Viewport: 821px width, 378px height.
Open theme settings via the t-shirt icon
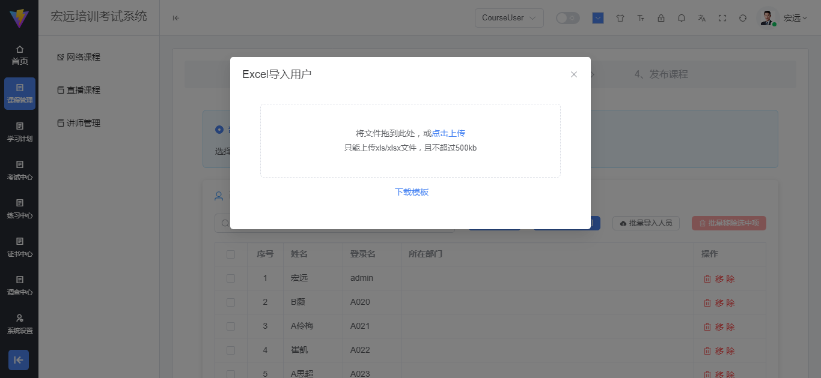[620, 18]
